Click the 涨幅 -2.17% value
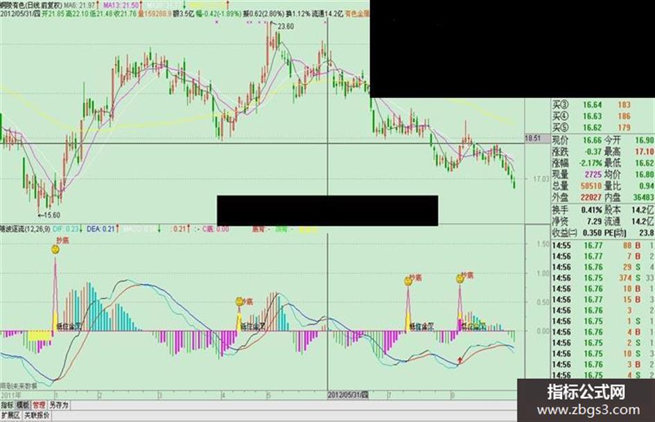This screenshot has width=655, height=422. click(591, 163)
